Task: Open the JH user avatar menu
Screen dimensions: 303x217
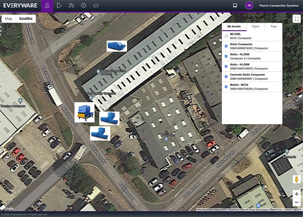Action: coord(249,5)
